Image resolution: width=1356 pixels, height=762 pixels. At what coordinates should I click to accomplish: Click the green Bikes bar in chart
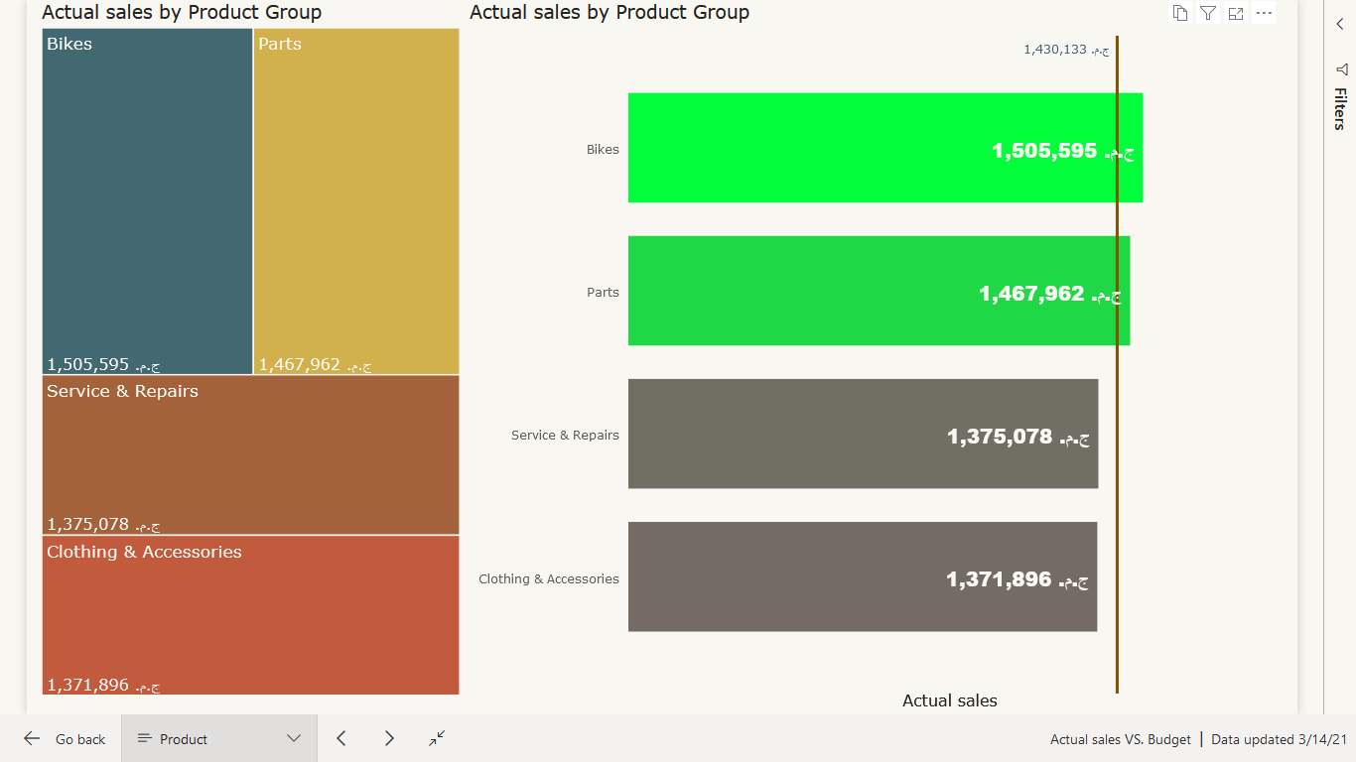[x=885, y=148]
